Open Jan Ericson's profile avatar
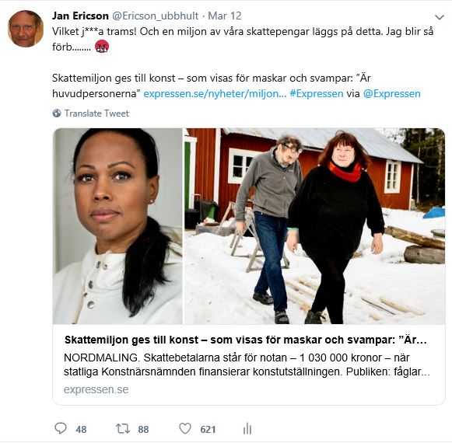The image size is (452, 443). click(x=26, y=29)
